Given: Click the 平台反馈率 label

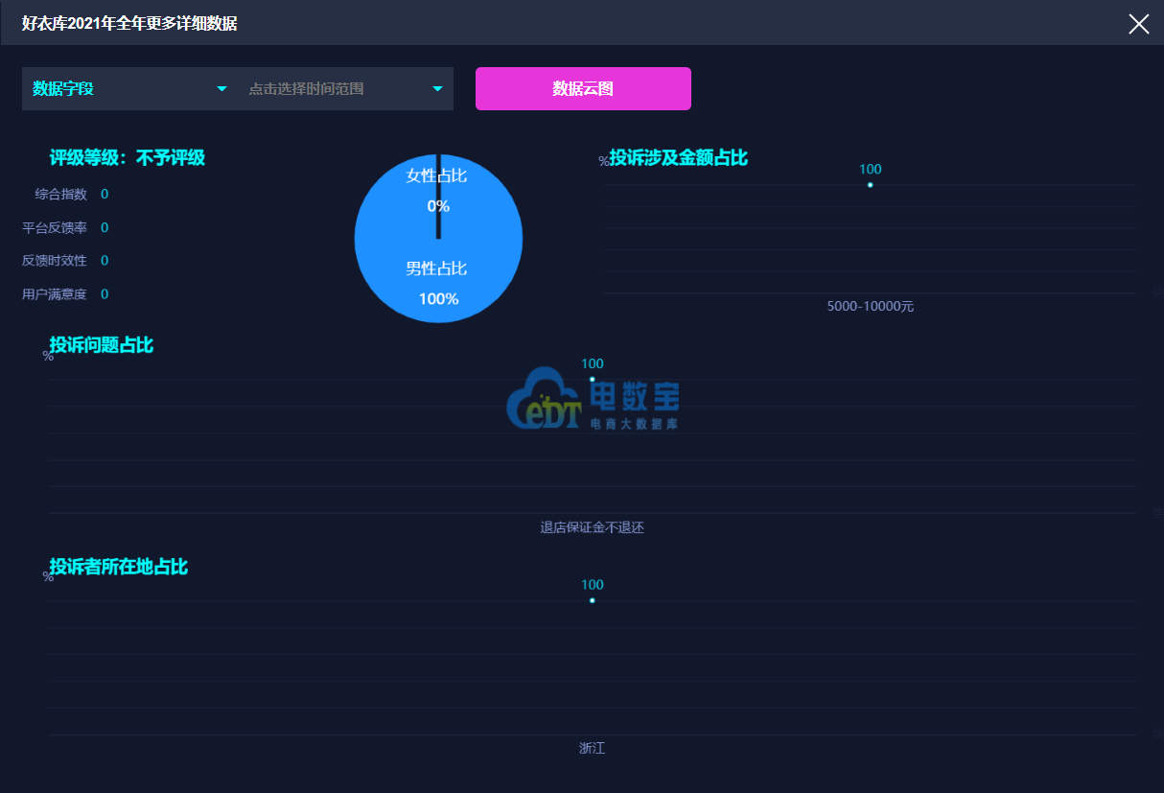Looking at the screenshot, I should tap(55, 228).
